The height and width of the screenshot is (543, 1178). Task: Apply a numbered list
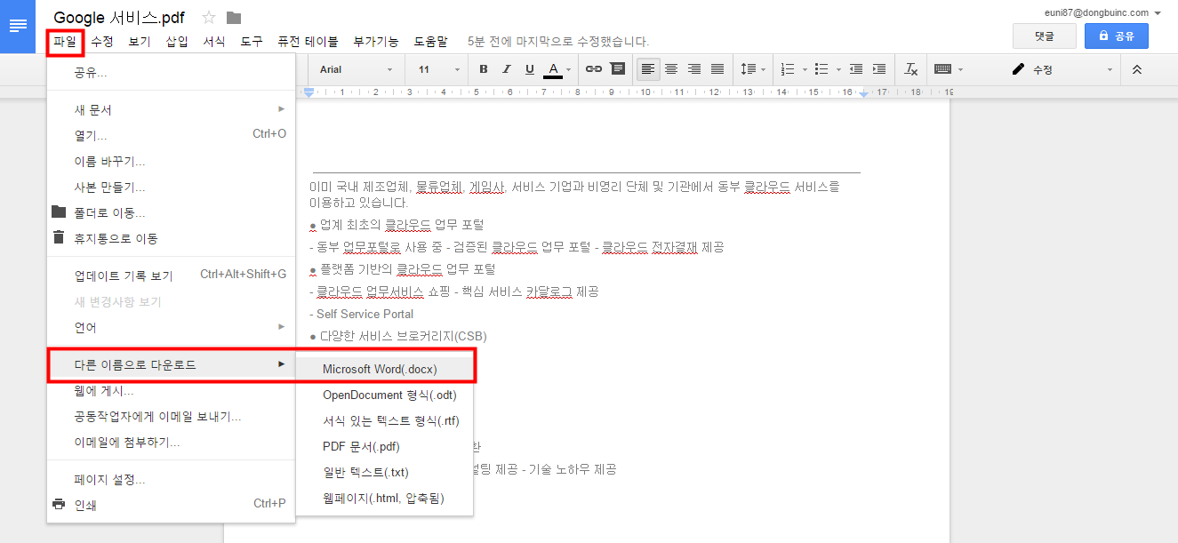click(788, 69)
